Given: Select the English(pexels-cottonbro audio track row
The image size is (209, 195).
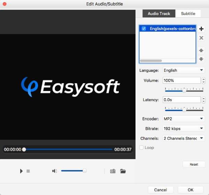Looking at the screenshot, I should [x=168, y=29].
